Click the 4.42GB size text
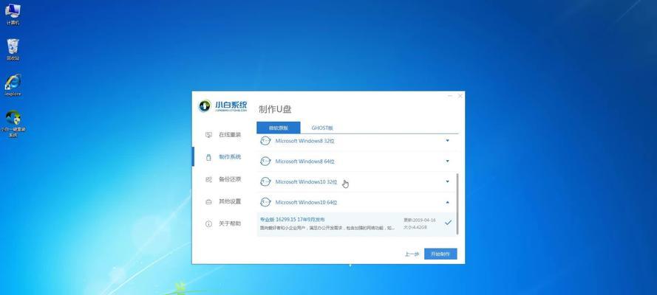The image size is (657, 295). (x=415, y=227)
